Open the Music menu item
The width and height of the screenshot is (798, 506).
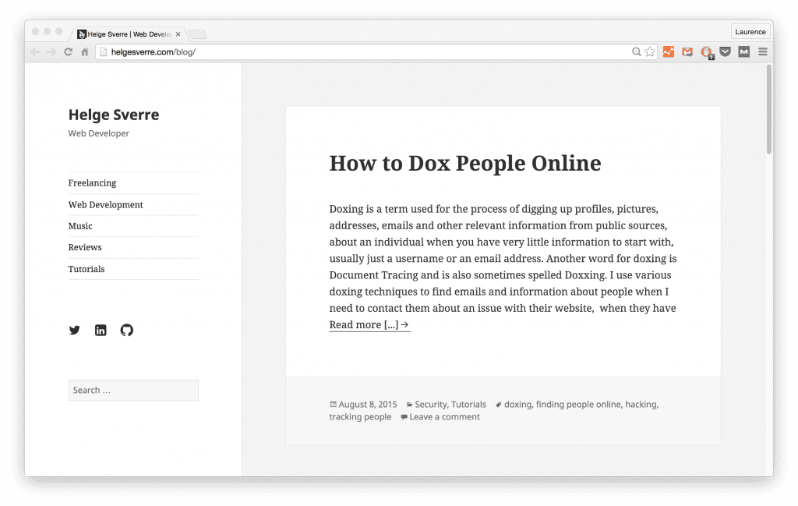80,226
